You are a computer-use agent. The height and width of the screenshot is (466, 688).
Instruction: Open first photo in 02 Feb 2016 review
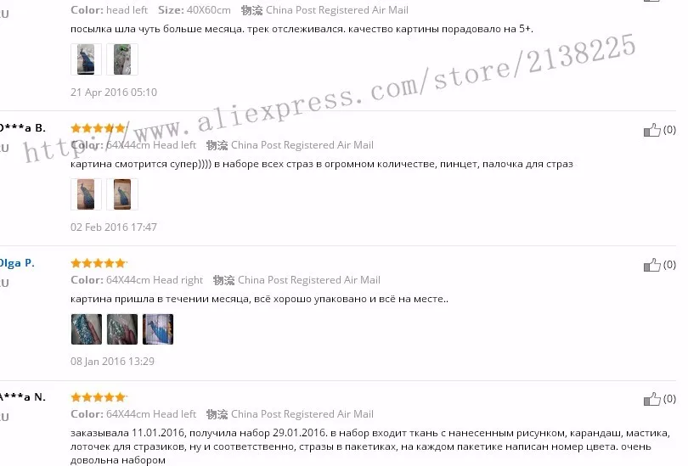click(86, 194)
